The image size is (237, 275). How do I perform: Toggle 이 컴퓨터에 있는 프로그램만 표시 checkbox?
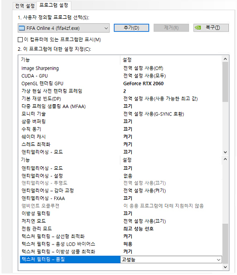click(20, 40)
